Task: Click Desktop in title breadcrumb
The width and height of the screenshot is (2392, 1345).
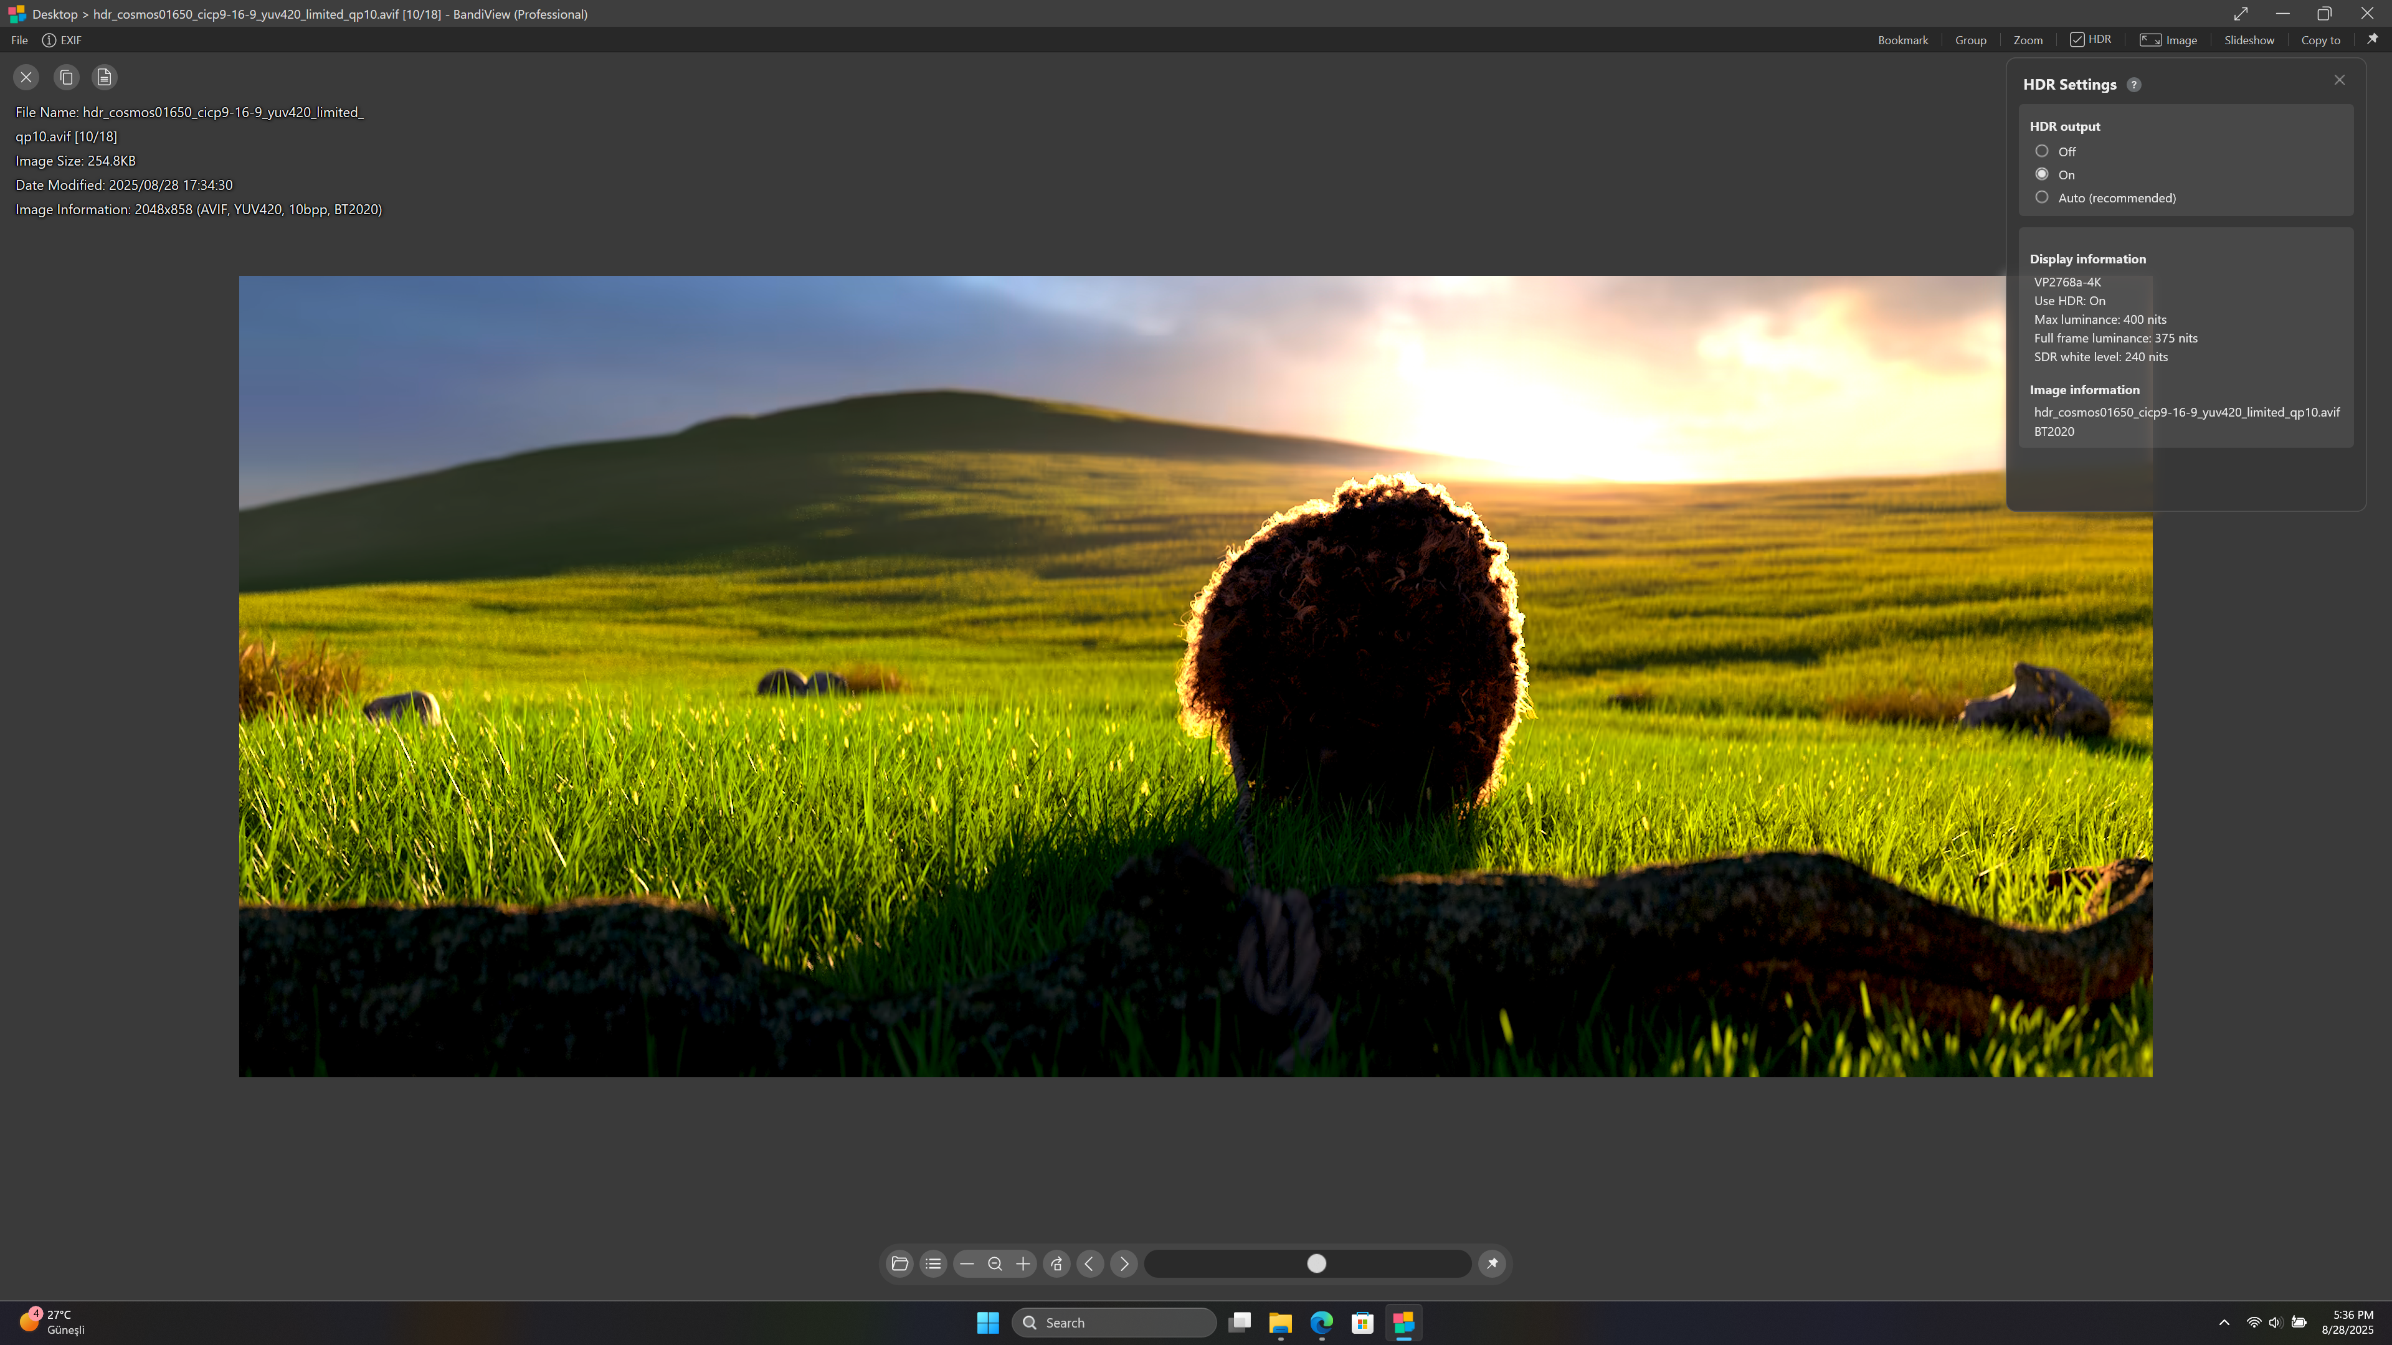Action: click(x=55, y=14)
